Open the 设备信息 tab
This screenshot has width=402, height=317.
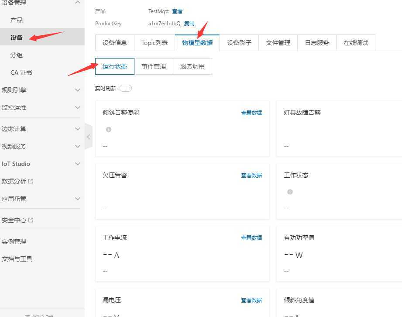tap(115, 43)
